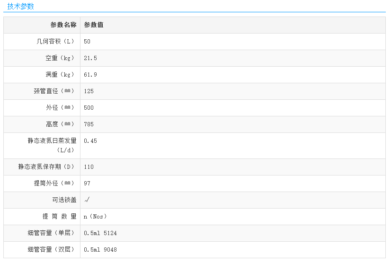Click the 参数值 column header
391x263 pixels.
point(94,25)
